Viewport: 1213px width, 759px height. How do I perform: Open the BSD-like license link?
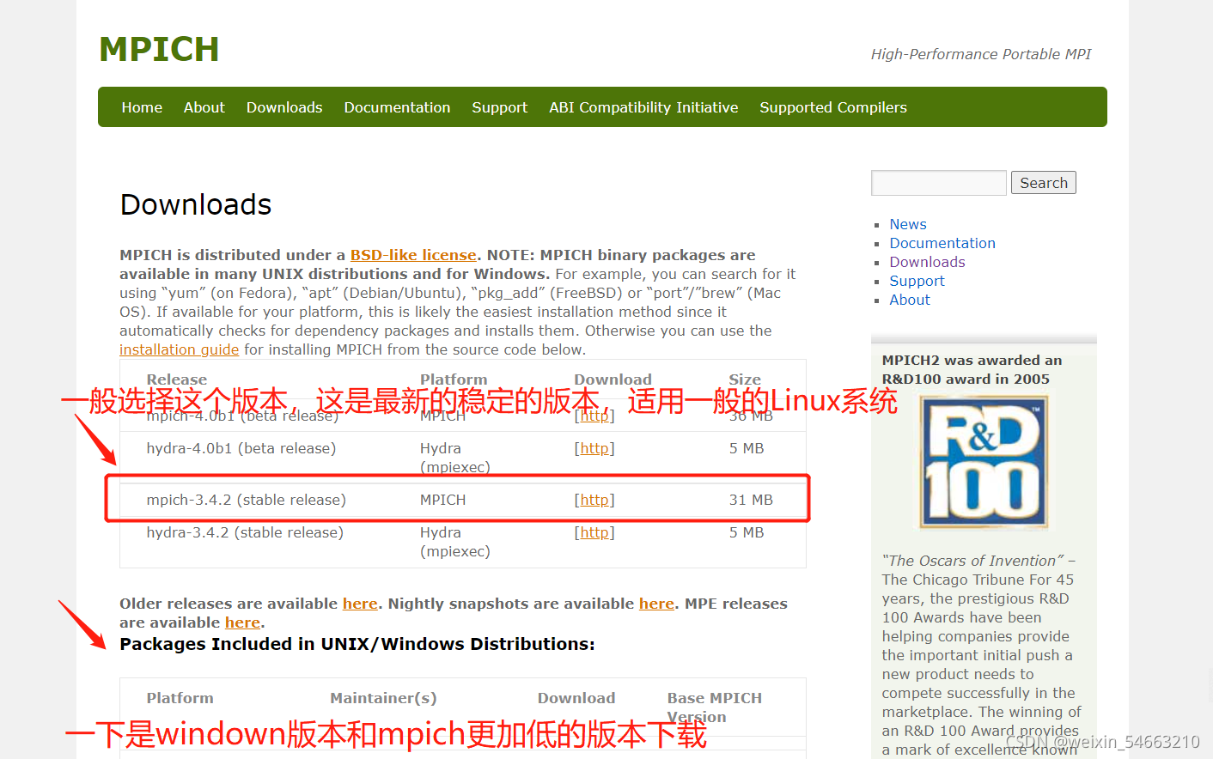[x=413, y=255]
